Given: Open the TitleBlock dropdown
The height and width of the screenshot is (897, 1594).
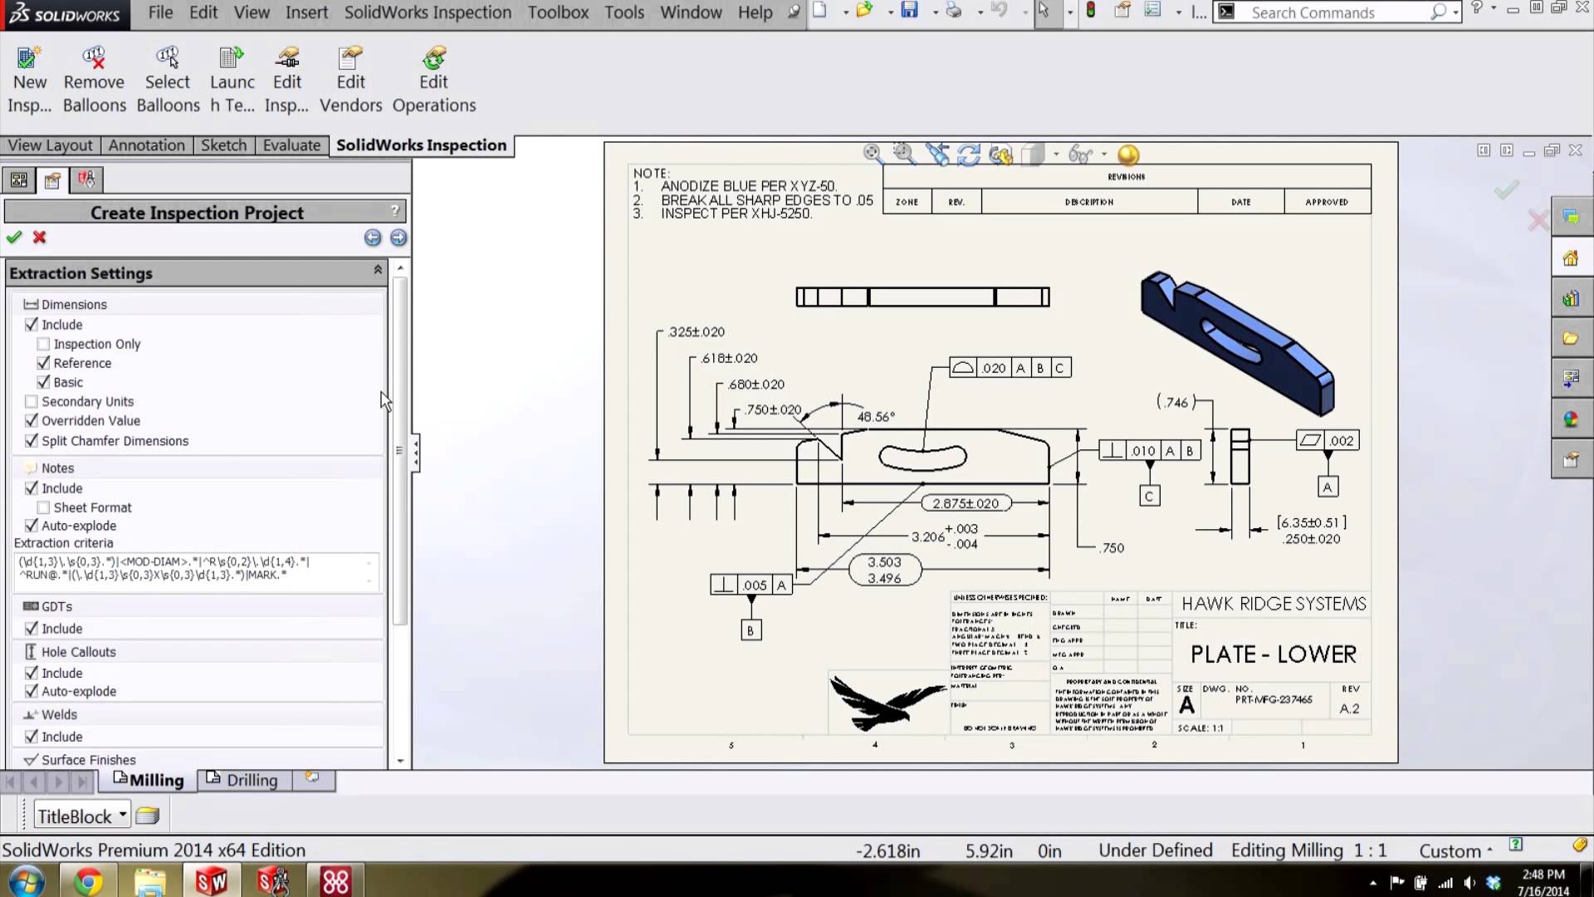Looking at the screenshot, I should coord(121,815).
